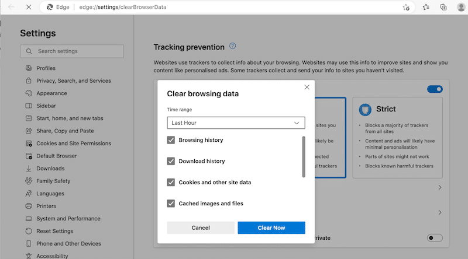The image size is (468, 259).
Task: Open Accessibility settings
Action: [x=52, y=256]
